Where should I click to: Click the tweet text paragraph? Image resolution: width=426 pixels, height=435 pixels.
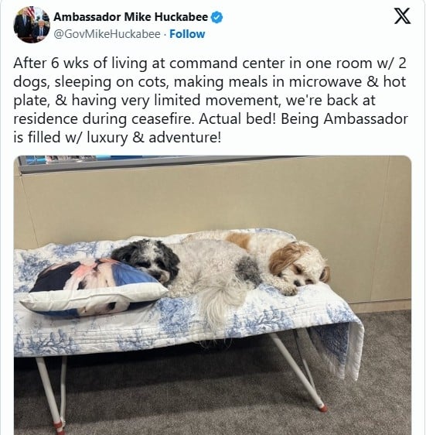[210, 100]
